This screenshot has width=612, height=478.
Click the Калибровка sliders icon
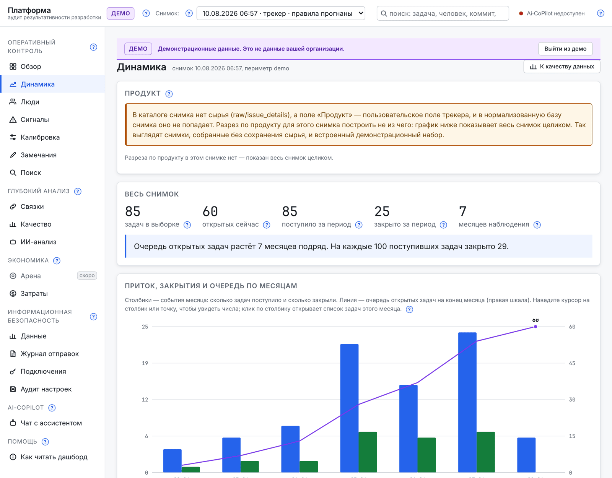13,137
